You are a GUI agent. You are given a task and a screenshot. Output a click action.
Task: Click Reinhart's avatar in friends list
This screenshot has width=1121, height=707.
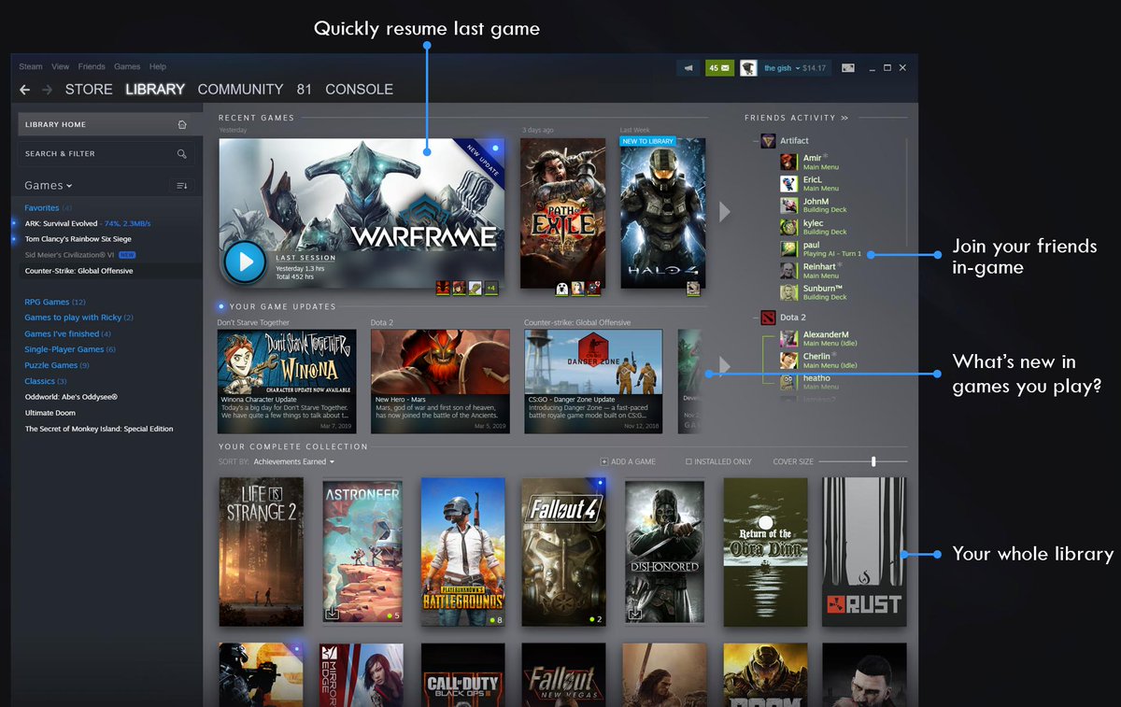tap(789, 270)
